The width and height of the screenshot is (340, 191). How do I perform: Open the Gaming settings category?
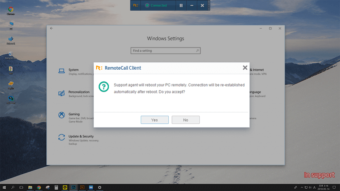[76, 117]
